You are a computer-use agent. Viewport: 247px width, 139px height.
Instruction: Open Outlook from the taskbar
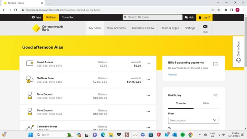tap(175, 135)
